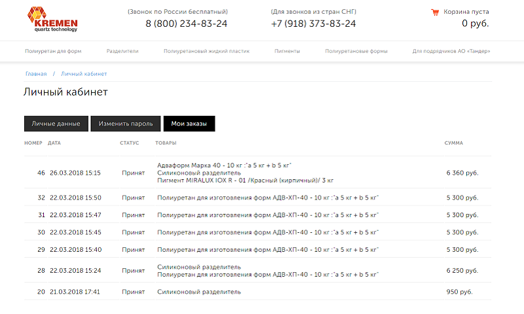
Task: Select the 'СУММА' column header
Action: [453, 143]
